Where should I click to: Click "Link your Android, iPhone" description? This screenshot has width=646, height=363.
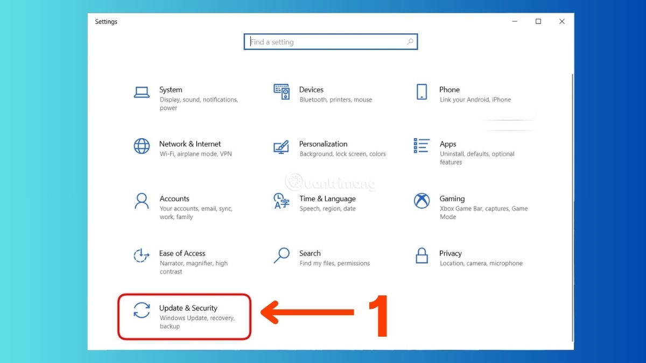click(475, 100)
